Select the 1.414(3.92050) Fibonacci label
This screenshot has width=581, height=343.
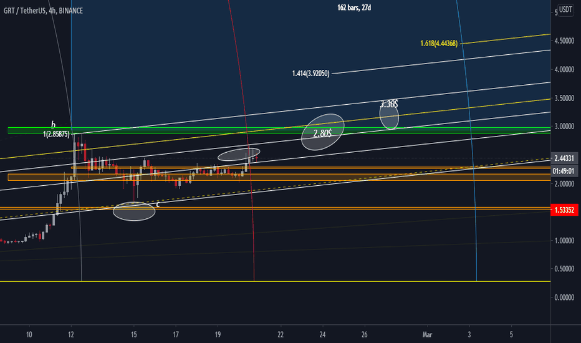point(310,74)
